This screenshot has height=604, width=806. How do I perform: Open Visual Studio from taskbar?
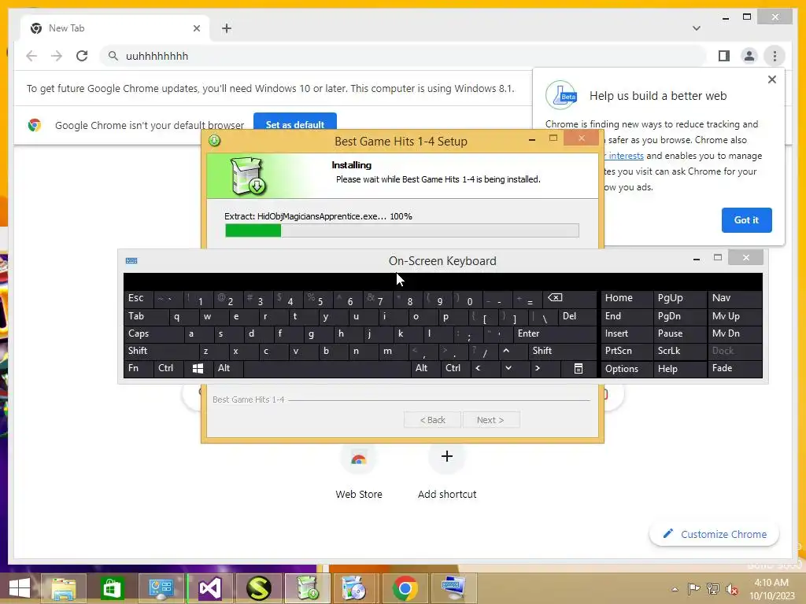click(x=209, y=588)
